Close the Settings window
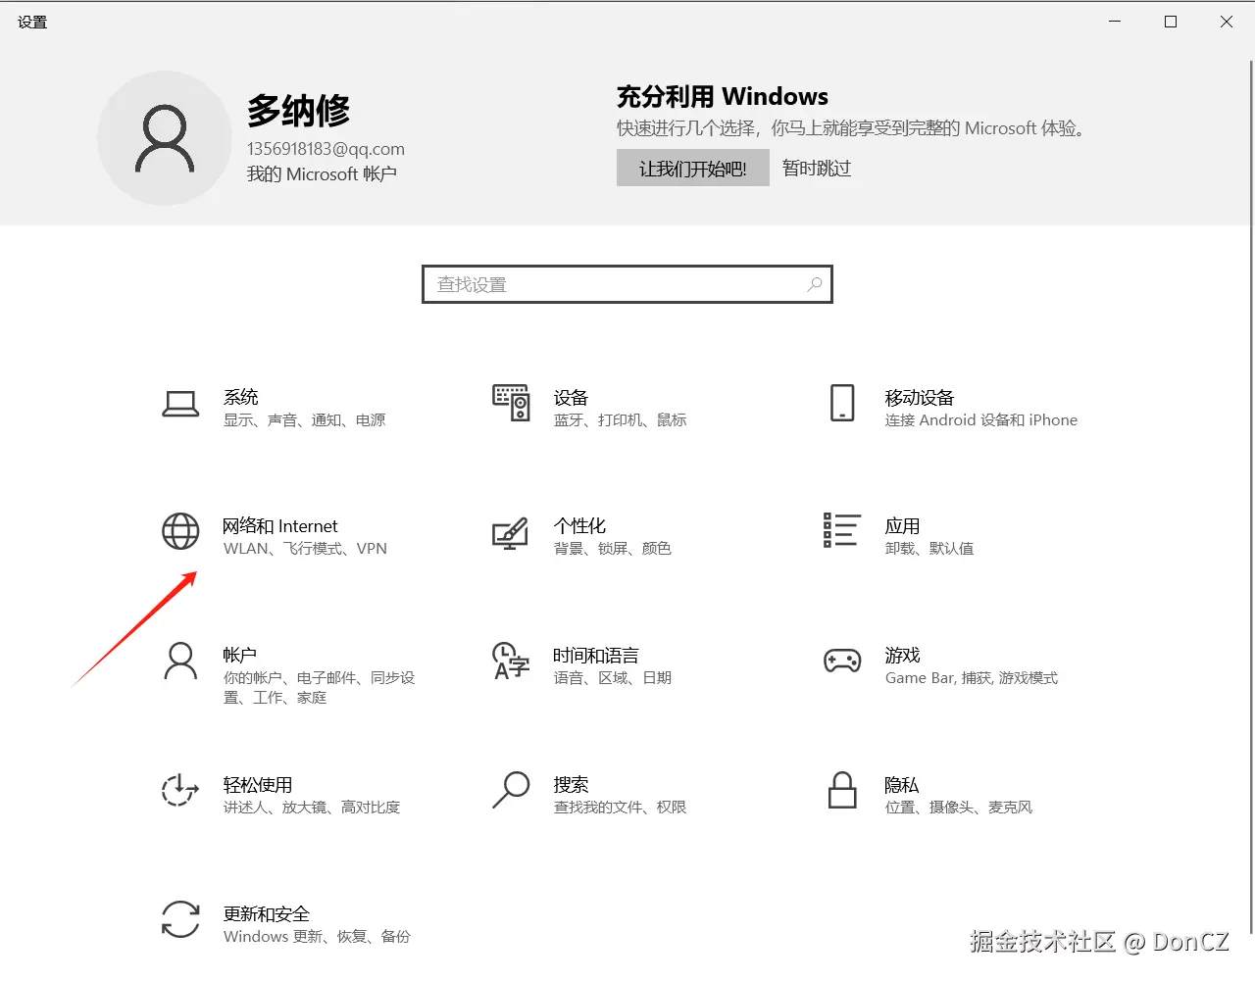This screenshot has height=981, width=1255. [x=1227, y=22]
